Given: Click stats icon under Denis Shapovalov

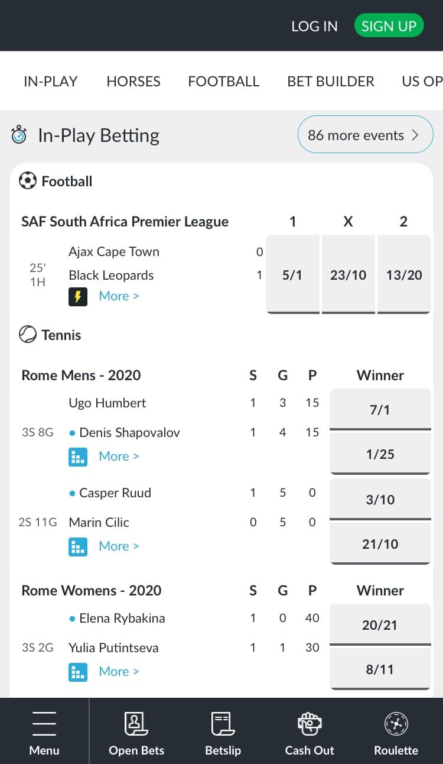Looking at the screenshot, I should tap(78, 457).
